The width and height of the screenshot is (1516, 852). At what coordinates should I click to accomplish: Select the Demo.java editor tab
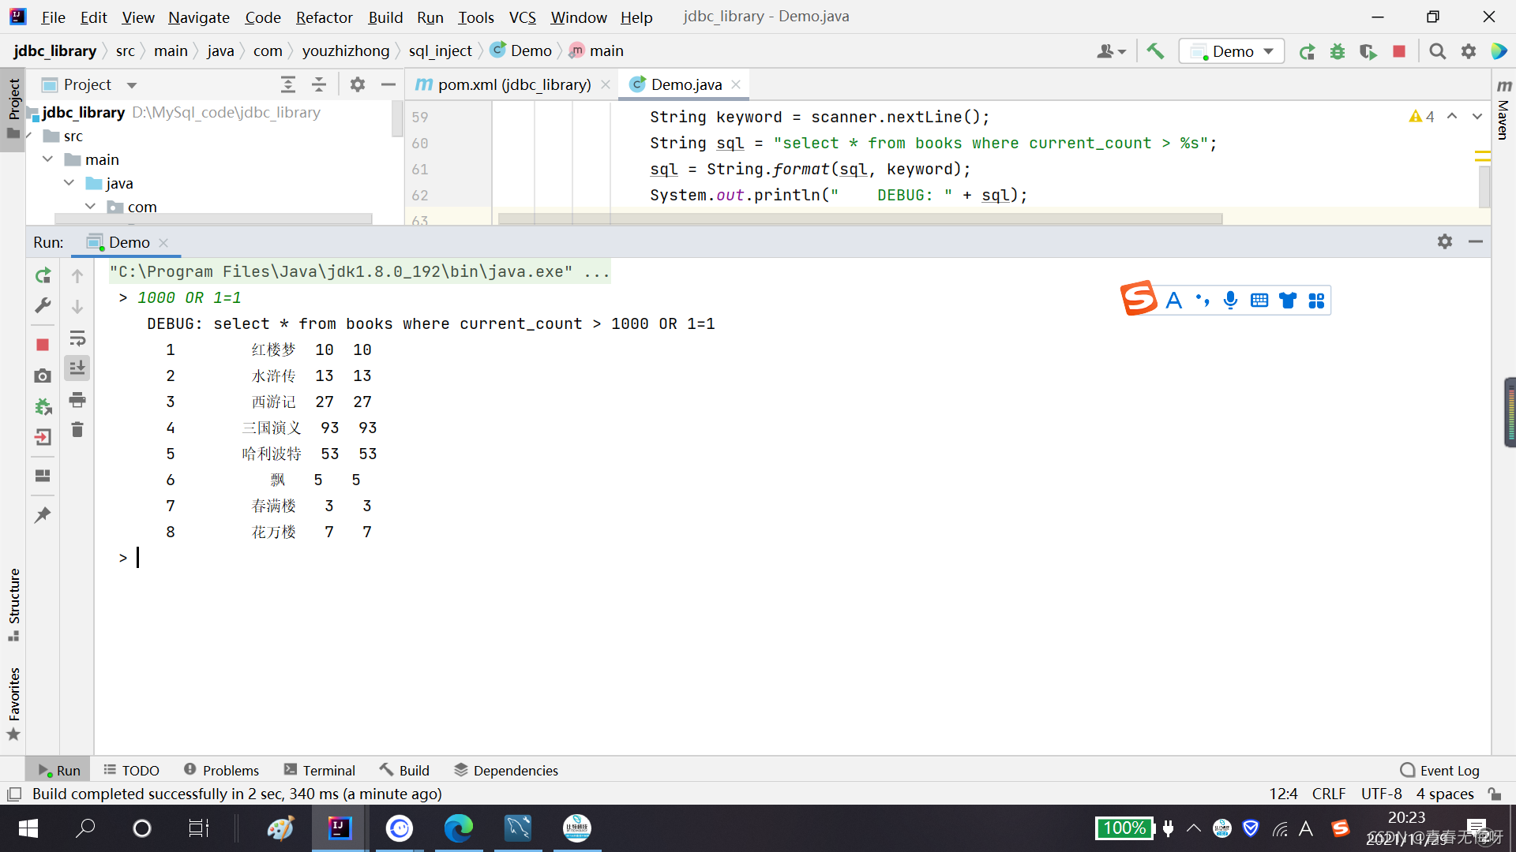685,84
